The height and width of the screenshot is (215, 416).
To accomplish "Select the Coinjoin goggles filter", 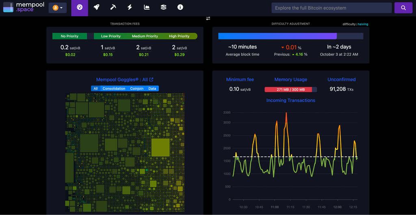I will click(x=136, y=89).
